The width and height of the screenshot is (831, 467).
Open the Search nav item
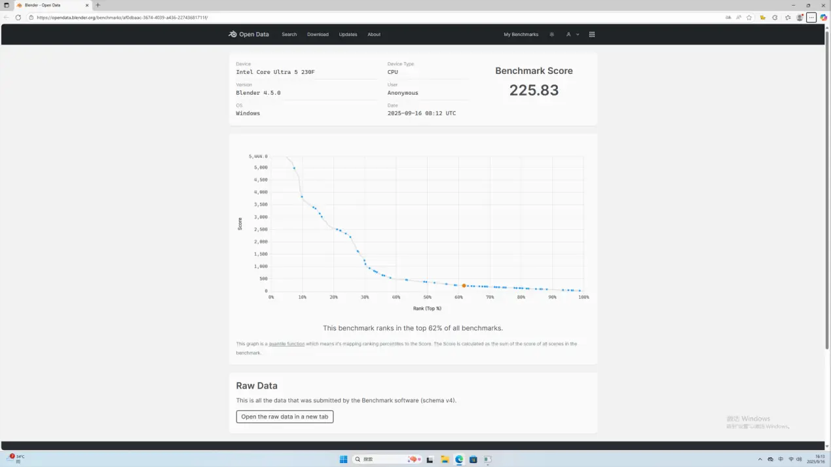click(289, 34)
